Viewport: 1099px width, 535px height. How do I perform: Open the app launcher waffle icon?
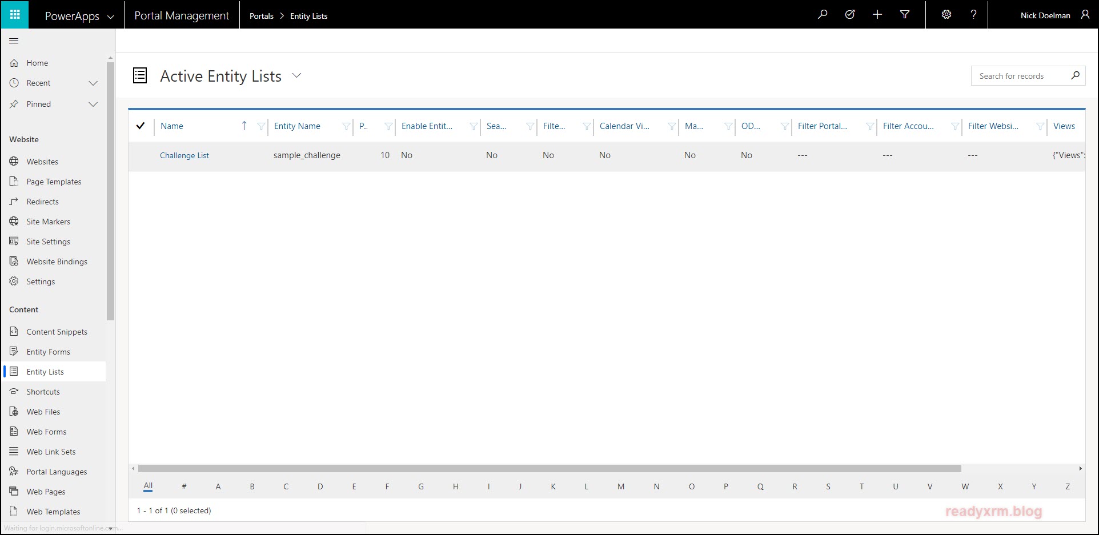15,15
